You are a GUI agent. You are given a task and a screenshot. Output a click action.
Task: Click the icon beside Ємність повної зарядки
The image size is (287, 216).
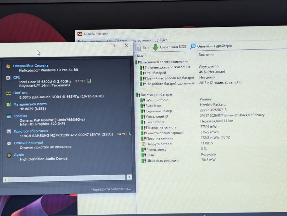coord(143,133)
